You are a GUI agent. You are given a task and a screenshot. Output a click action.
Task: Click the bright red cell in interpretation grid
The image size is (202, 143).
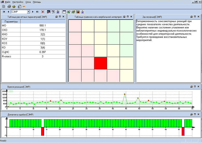100,63
